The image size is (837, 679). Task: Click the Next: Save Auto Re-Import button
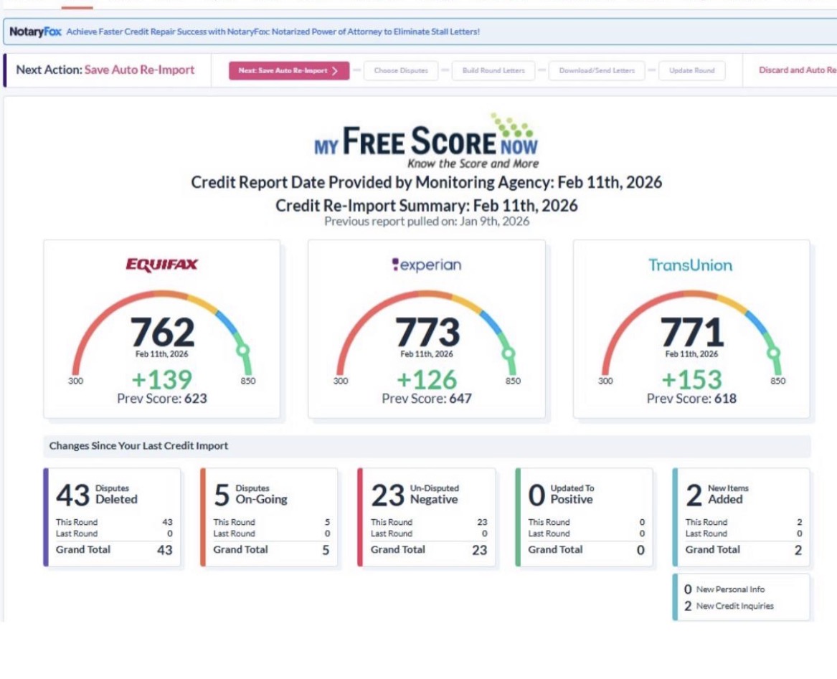coord(289,70)
